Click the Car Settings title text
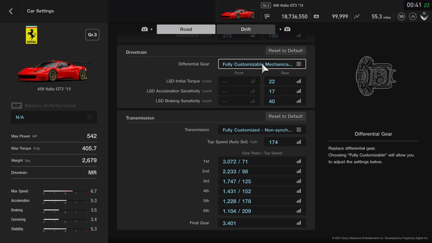The width and height of the screenshot is (432, 243). tap(40, 11)
